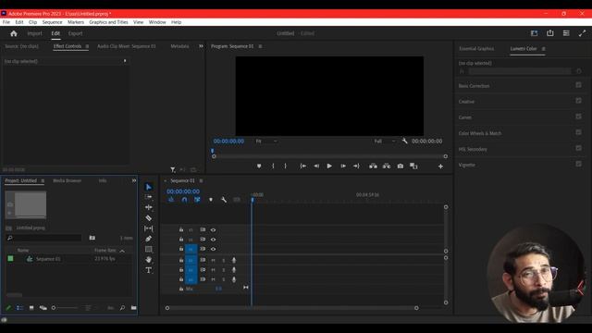Image resolution: width=592 pixels, height=333 pixels.
Task: Switch Project panel to Freeform view
Action: click(43, 308)
